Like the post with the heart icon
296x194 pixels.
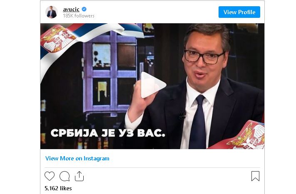50,176
